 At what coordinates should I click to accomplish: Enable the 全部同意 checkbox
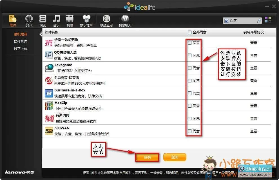coord(189,32)
